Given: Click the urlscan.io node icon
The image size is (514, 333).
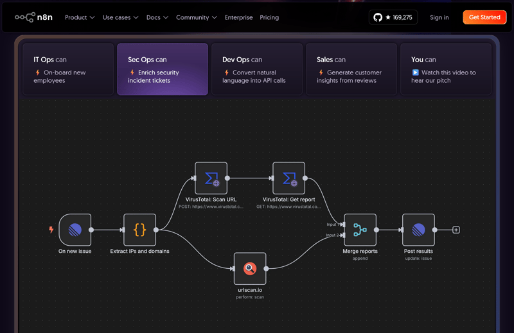Looking at the screenshot, I should (x=250, y=269).
